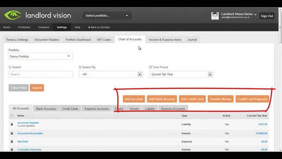Click lock icon beside Accounts Receivable
The width and height of the screenshot is (282, 159).
(x=12, y=133)
